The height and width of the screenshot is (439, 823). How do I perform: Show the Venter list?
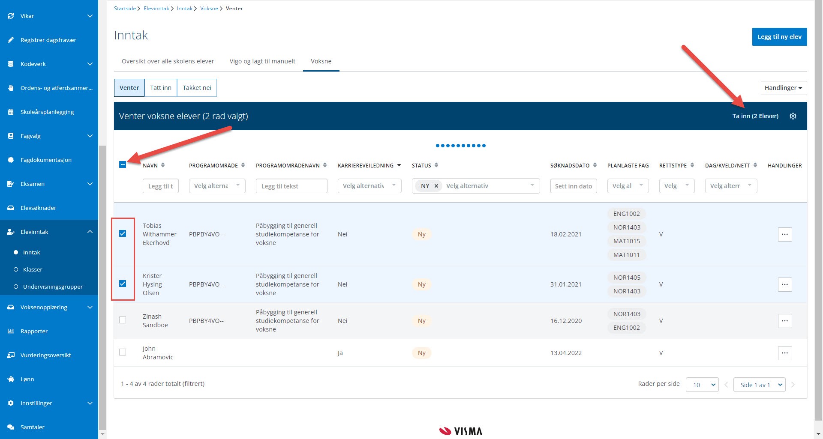(x=129, y=88)
